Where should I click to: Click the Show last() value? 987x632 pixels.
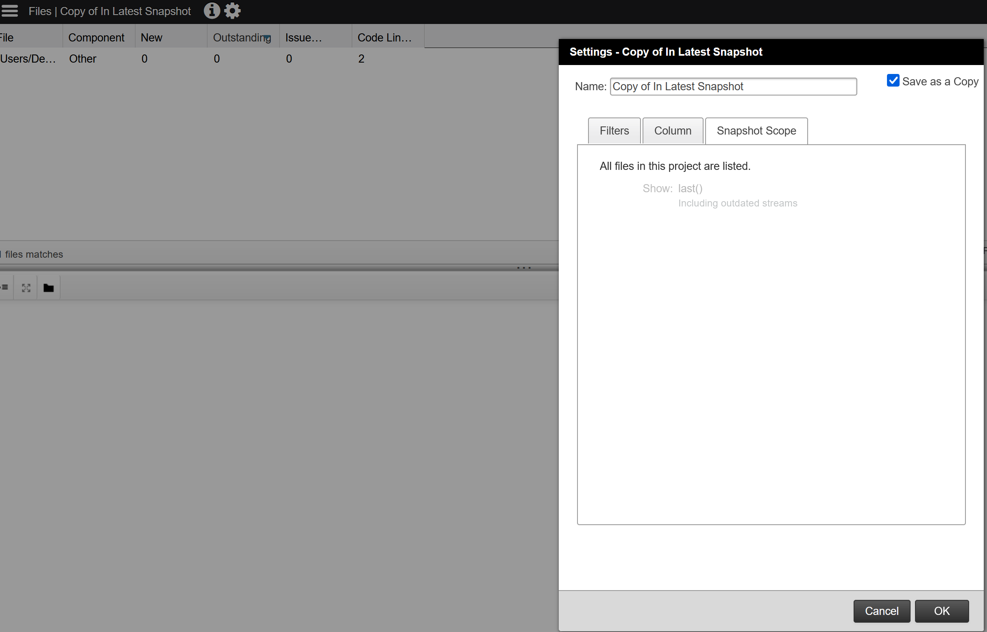pos(690,188)
